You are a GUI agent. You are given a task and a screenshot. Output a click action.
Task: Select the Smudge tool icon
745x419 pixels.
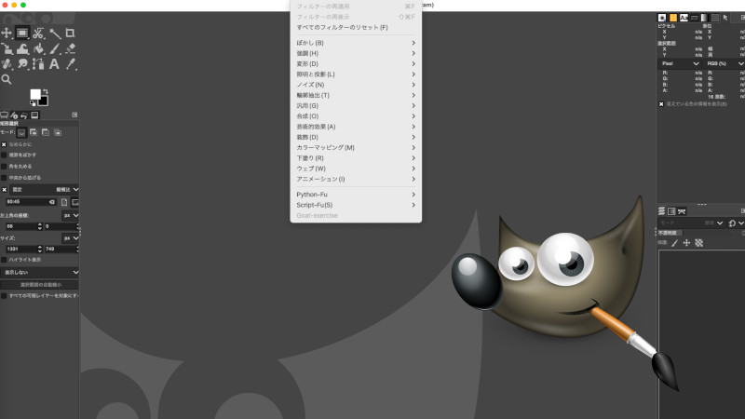tap(22, 64)
